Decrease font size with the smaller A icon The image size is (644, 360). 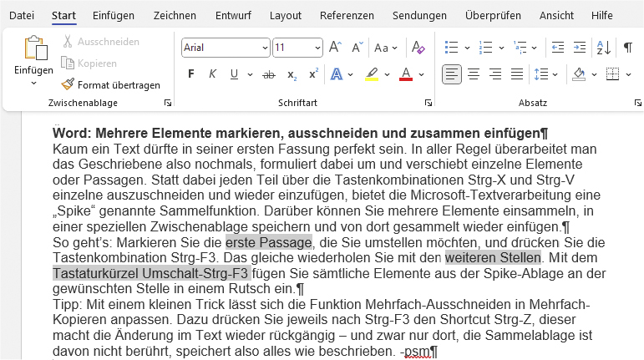click(357, 48)
